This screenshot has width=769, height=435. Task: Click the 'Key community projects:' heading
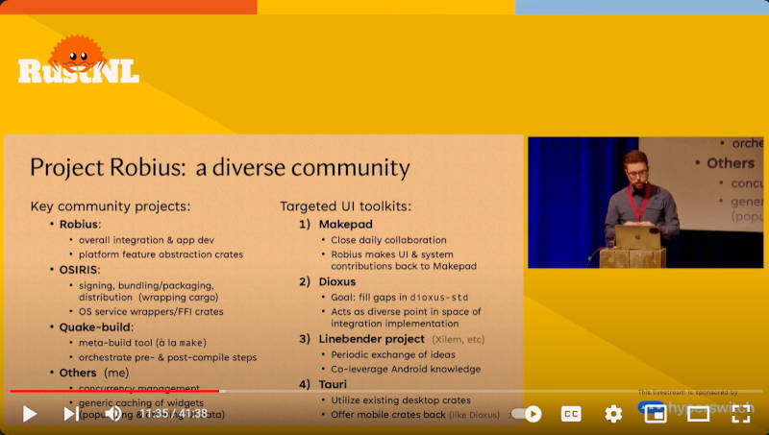(x=111, y=206)
